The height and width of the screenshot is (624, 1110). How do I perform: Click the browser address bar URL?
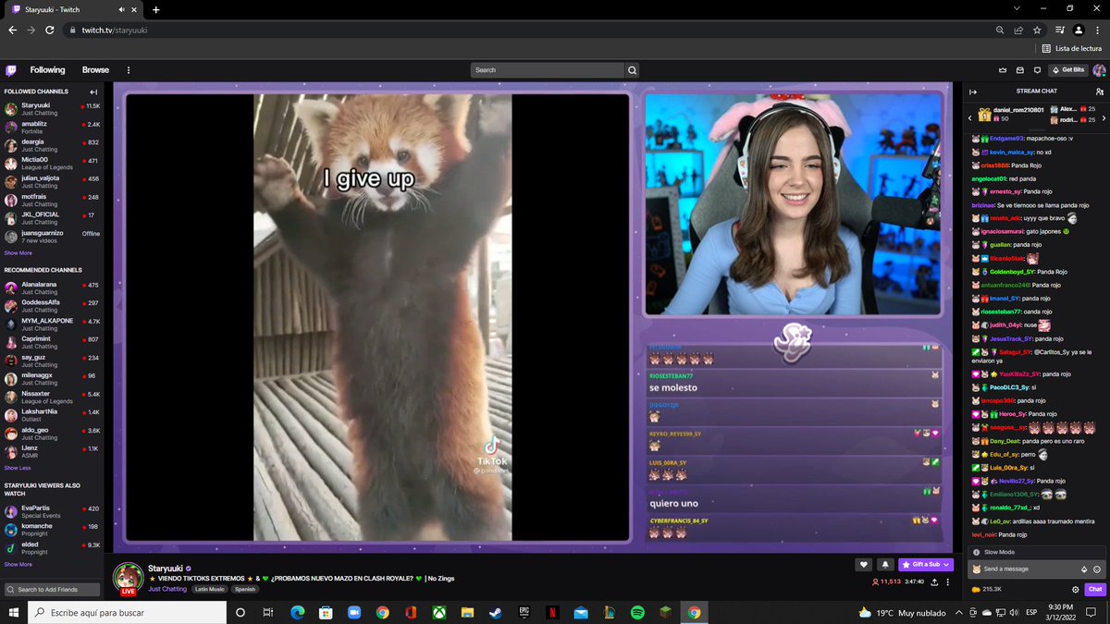click(114, 30)
